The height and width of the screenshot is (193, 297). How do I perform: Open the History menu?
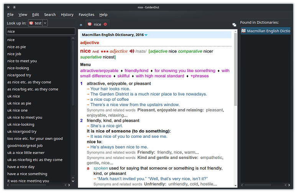(67, 15)
